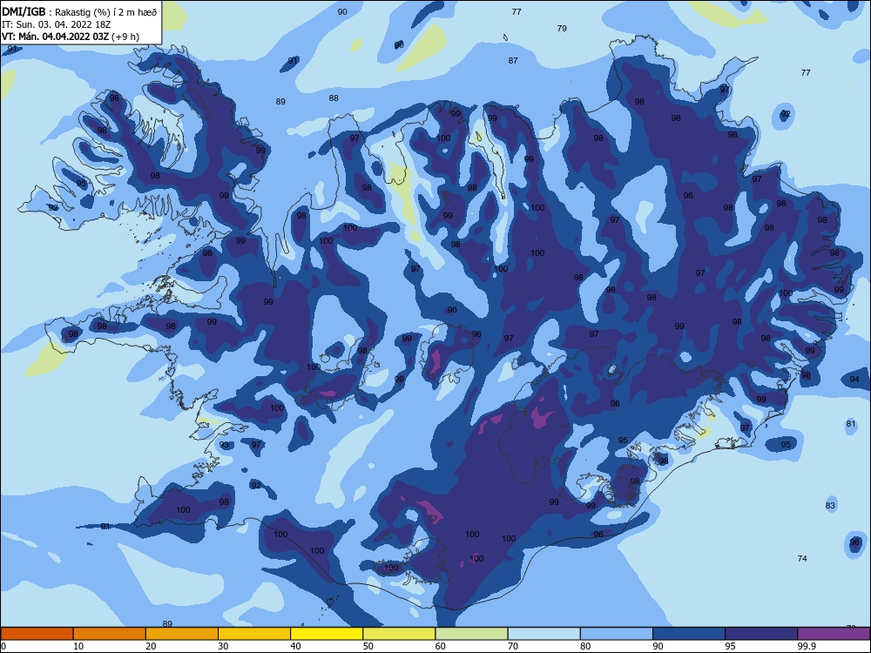The width and height of the screenshot is (871, 653).
Task: Select the map humidity value '88'
Action: click(x=334, y=98)
